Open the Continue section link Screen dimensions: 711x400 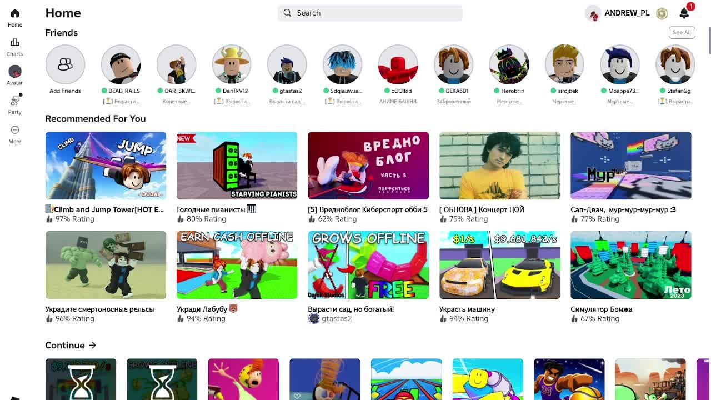[71, 345]
